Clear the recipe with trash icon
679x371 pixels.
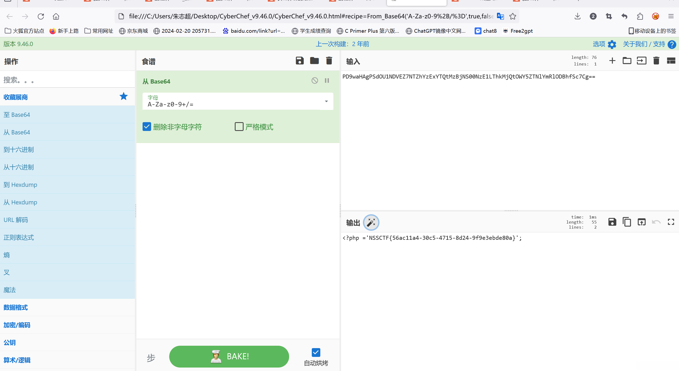329,61
